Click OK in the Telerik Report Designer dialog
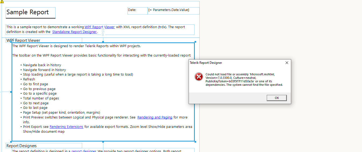362x152 pixels. [x=277, y=98]
